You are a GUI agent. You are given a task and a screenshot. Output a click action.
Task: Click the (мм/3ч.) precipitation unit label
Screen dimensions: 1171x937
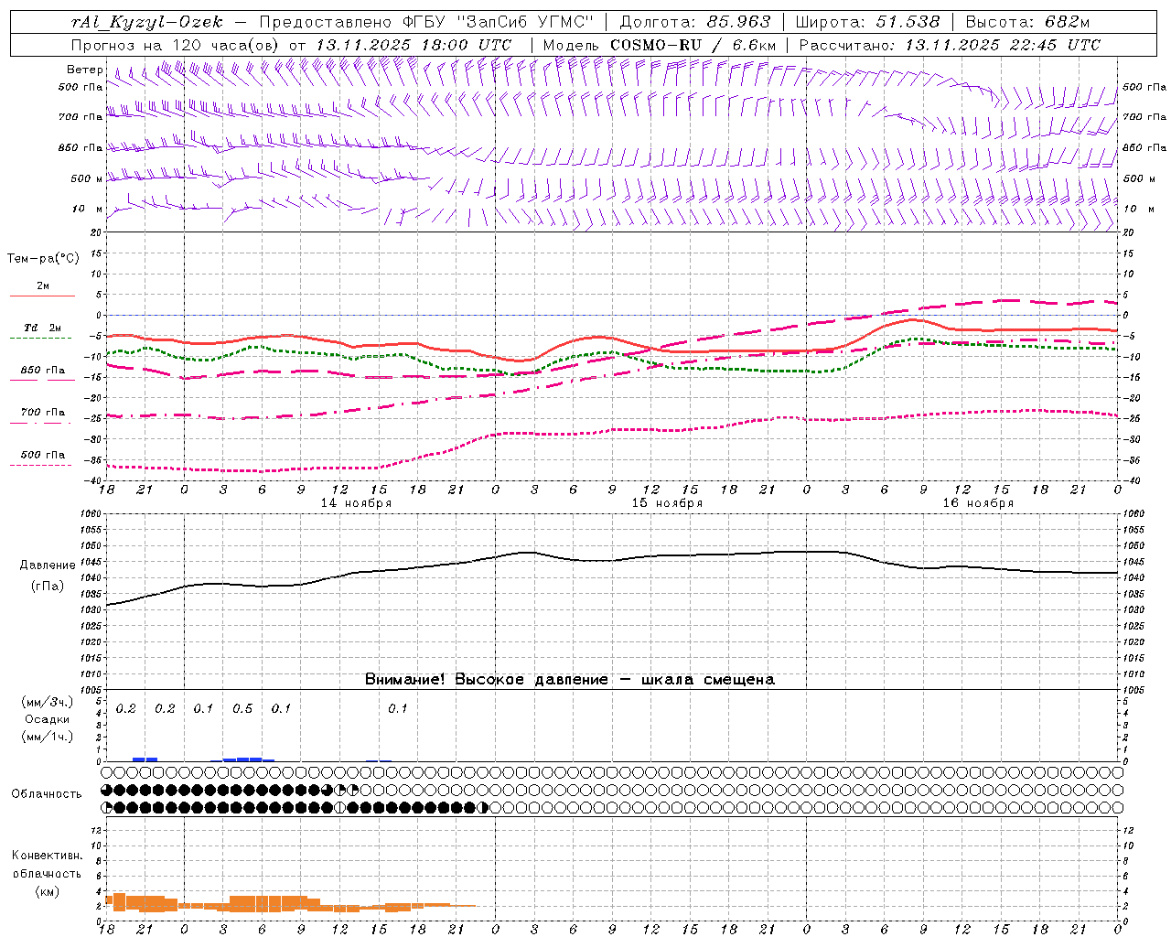pyautogui.click(x=48, y=702)
